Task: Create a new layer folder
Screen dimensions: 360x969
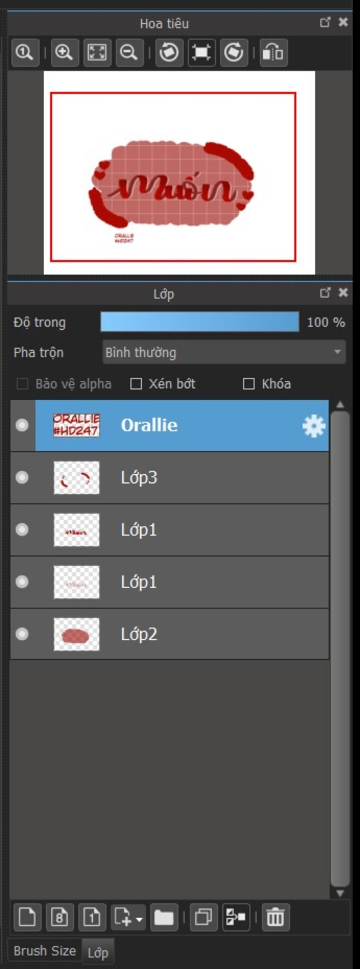Action: pyautogui.click(x=164, y=917)
